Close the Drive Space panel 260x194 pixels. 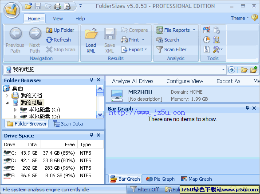pyautogui.click(x=98, y=135)
